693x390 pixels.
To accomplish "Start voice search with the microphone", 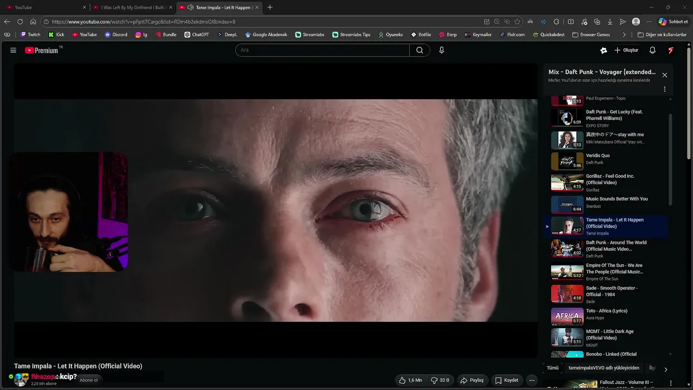I will click(442, 50).
